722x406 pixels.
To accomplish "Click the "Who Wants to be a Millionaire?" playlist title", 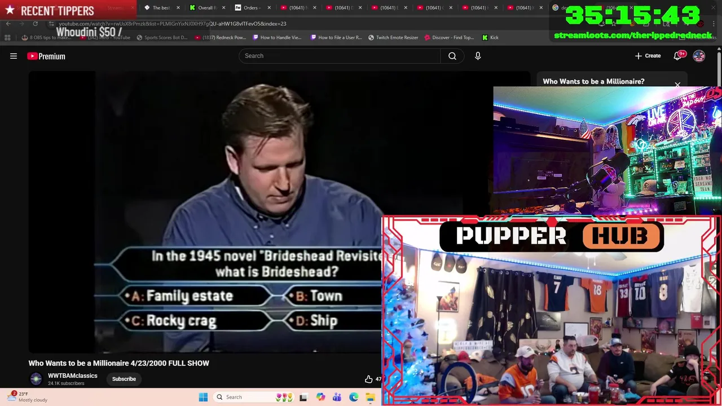I will coord(593,81).
